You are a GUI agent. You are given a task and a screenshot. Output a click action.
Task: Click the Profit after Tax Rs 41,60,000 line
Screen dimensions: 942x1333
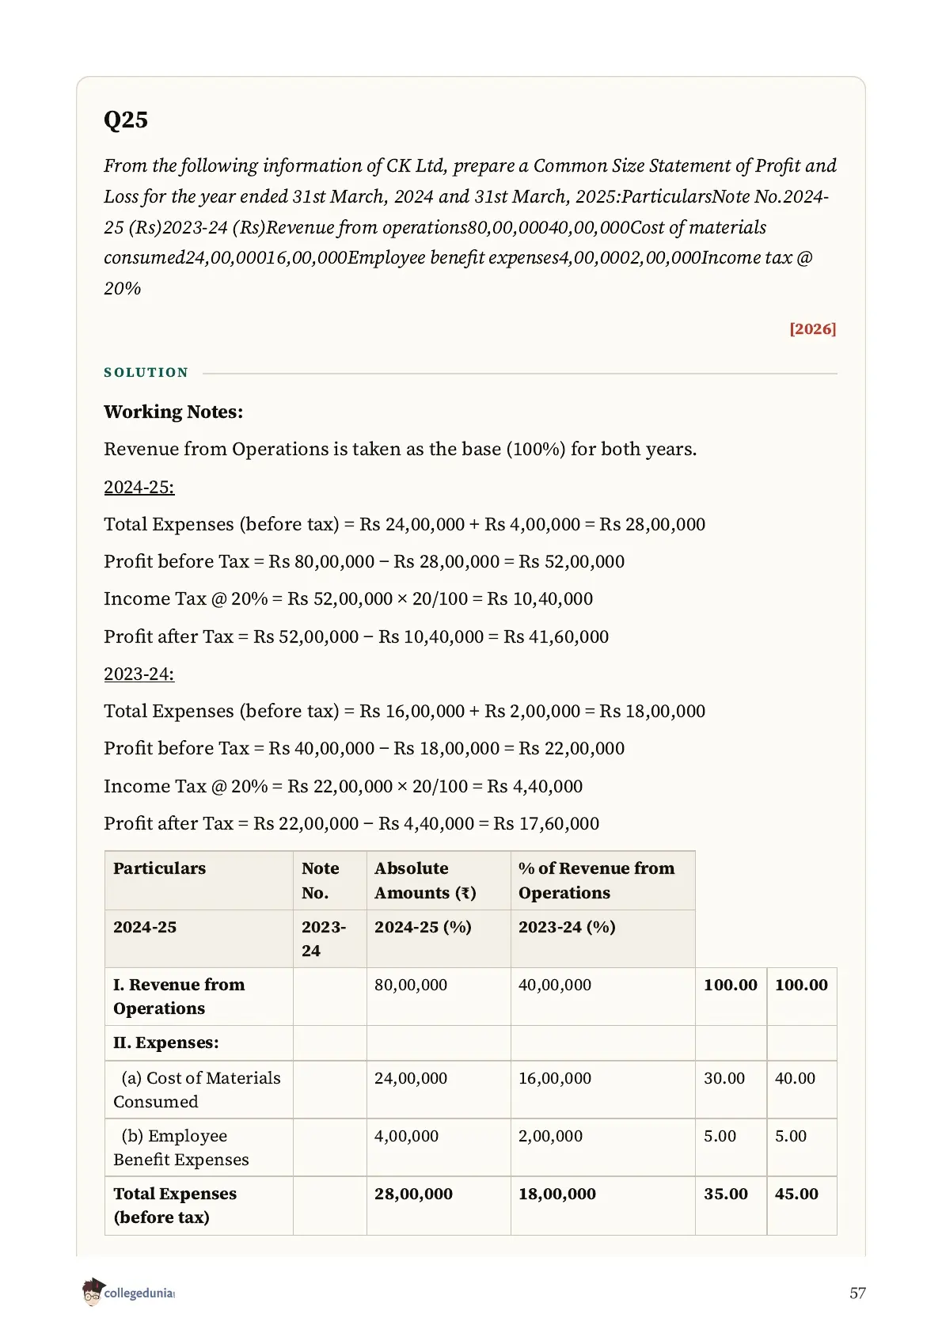coord(356,636)
